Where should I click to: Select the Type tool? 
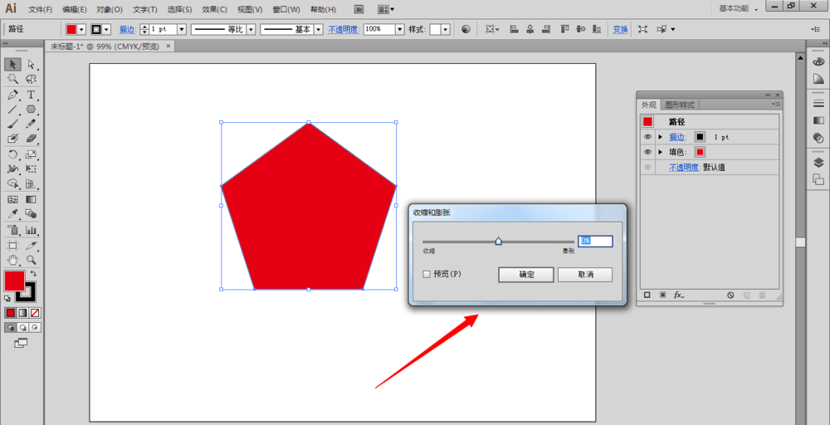(x=32, y=95)
